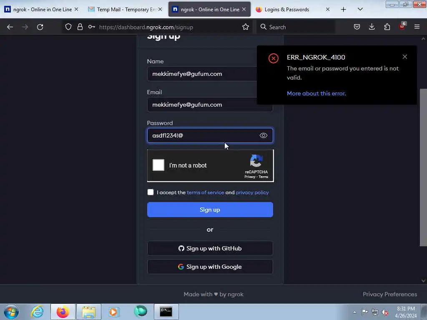Open the command prompt taskbar icon
The height and width of the screenshot is (320, 427).
[x=166, y=312]
